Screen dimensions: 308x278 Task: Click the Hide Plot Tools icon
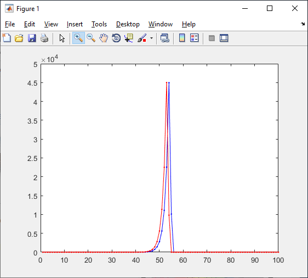pyautogui.click(x=212, y=38)
